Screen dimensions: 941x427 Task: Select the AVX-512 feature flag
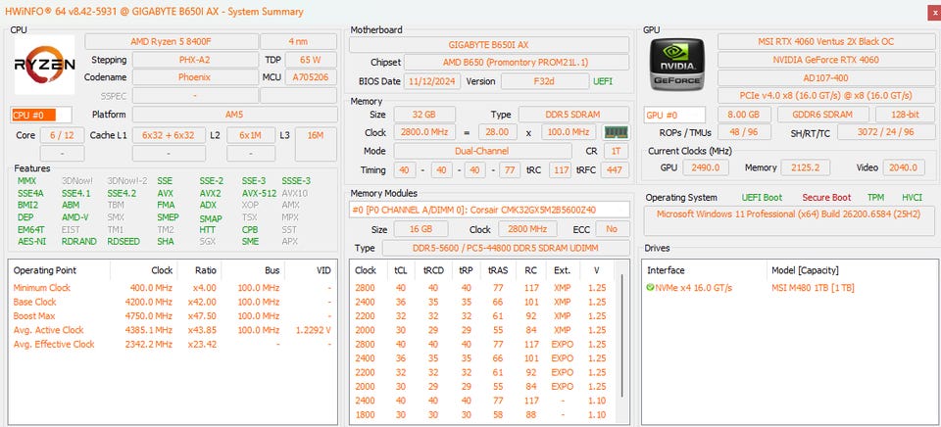(260, 193)
